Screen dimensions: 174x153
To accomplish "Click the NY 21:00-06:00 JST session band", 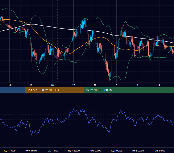I will [x=129, y=90].
